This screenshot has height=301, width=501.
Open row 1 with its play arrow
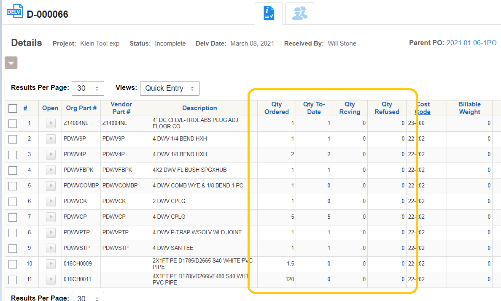point(51,123)
